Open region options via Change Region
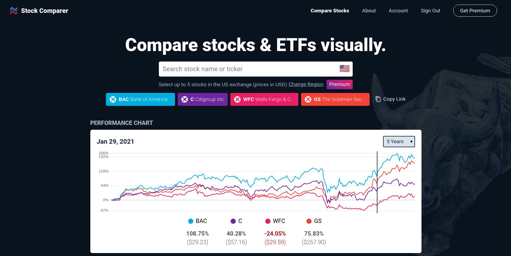Viewport: 511px width, 256px height. click(306, 84)
